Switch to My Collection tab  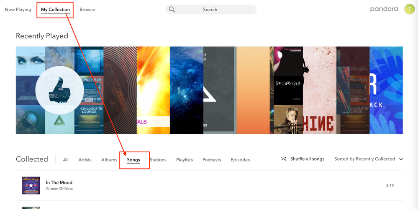coord(55,10)
